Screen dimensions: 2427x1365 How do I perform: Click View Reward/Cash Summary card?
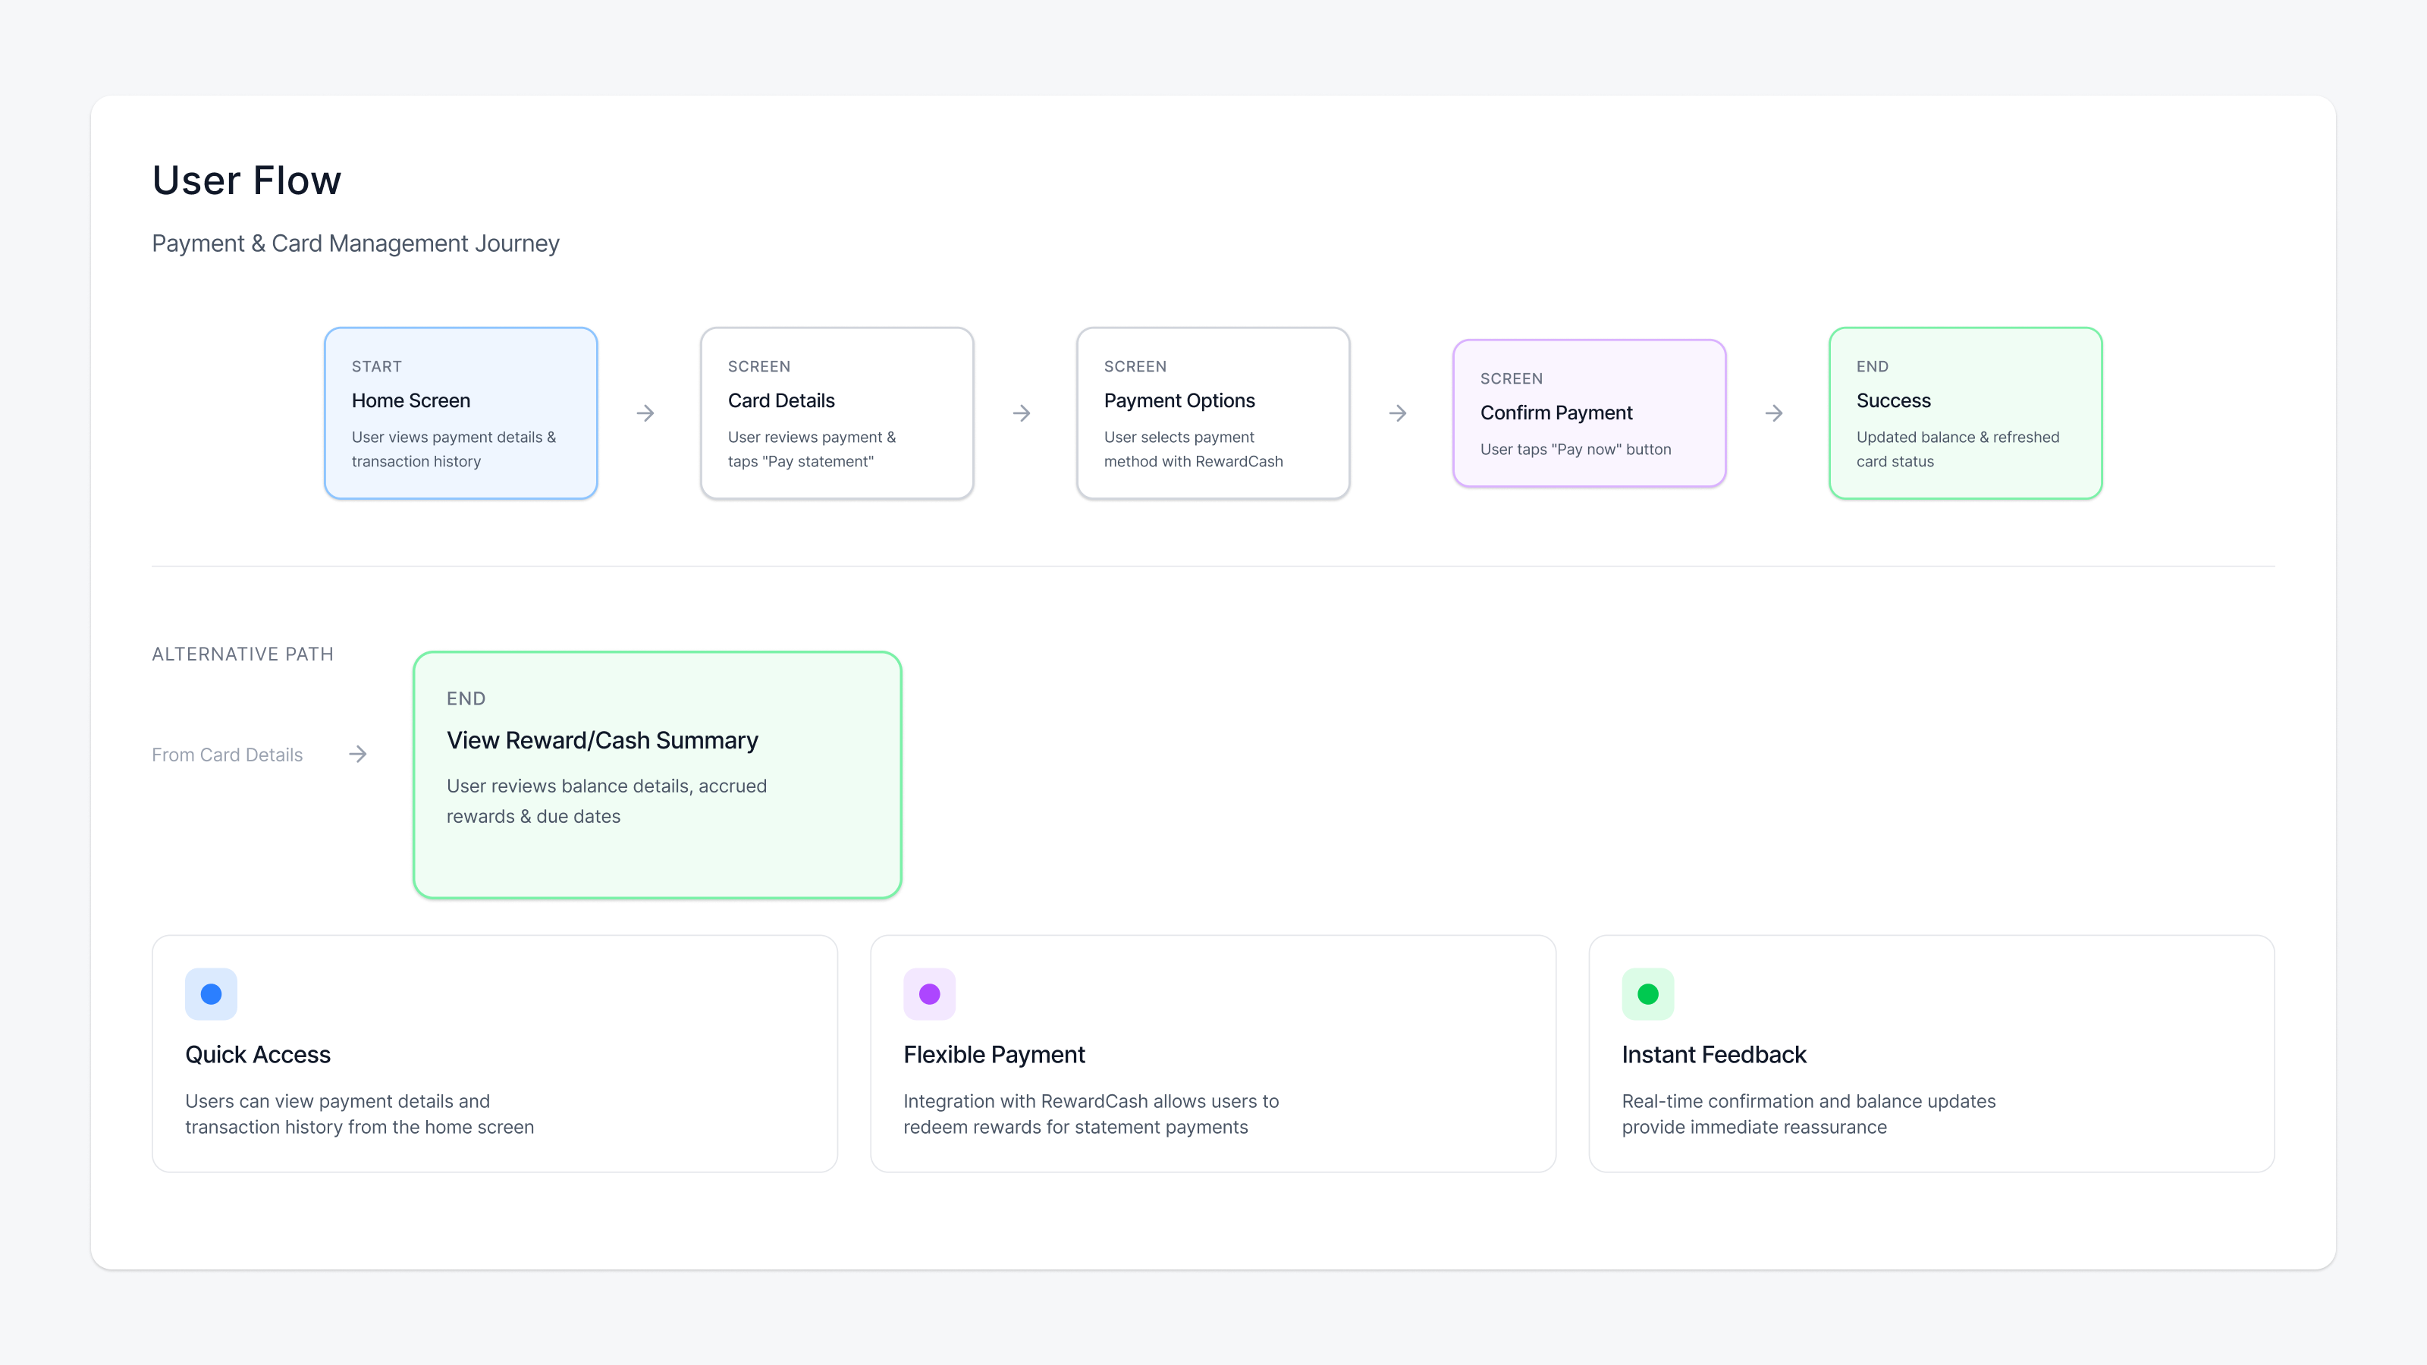point(658,774)
